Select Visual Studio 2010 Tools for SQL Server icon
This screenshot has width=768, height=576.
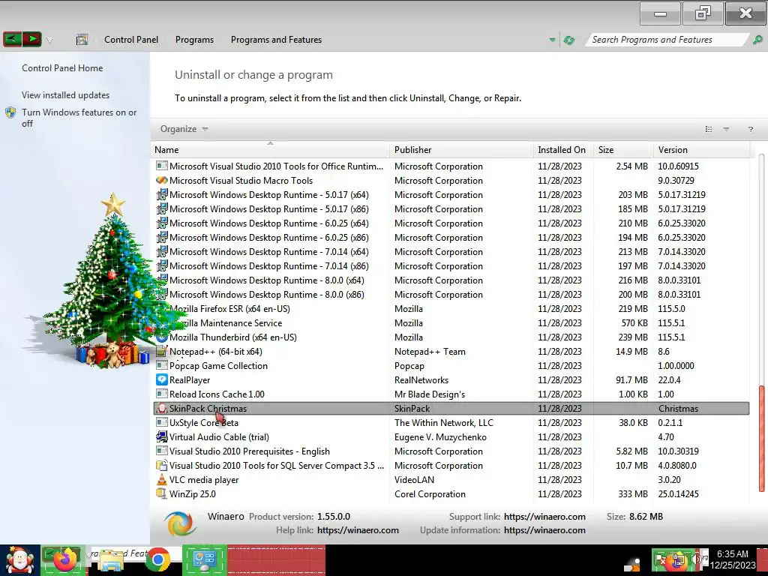coord(162,465)
